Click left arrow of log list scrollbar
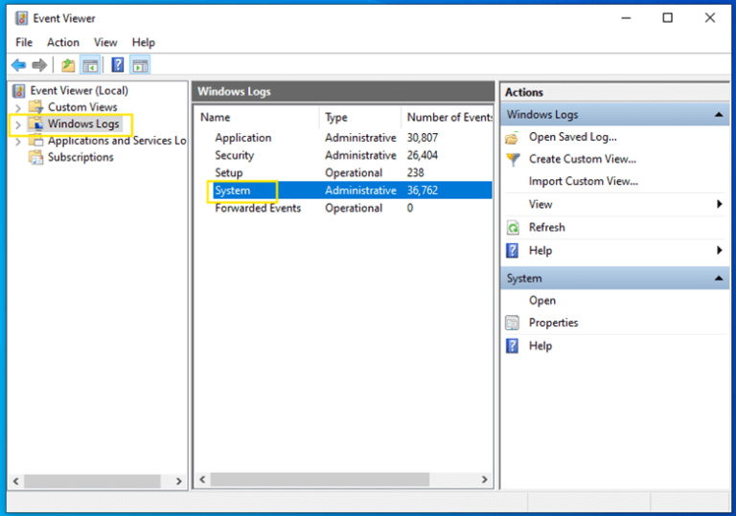This screenshot has height=516, width=736. [202, 480]
